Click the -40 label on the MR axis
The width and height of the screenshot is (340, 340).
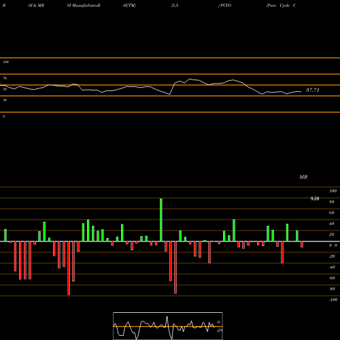pos(332,267)
